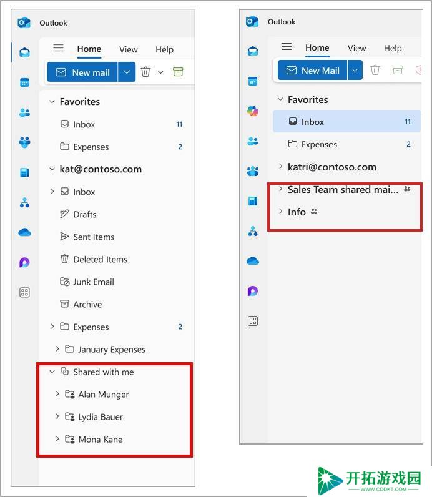This screenshot has height=497, width=432.
Task: Toggle hamburger navigation menu in right Outlook window
Action: 287,47
